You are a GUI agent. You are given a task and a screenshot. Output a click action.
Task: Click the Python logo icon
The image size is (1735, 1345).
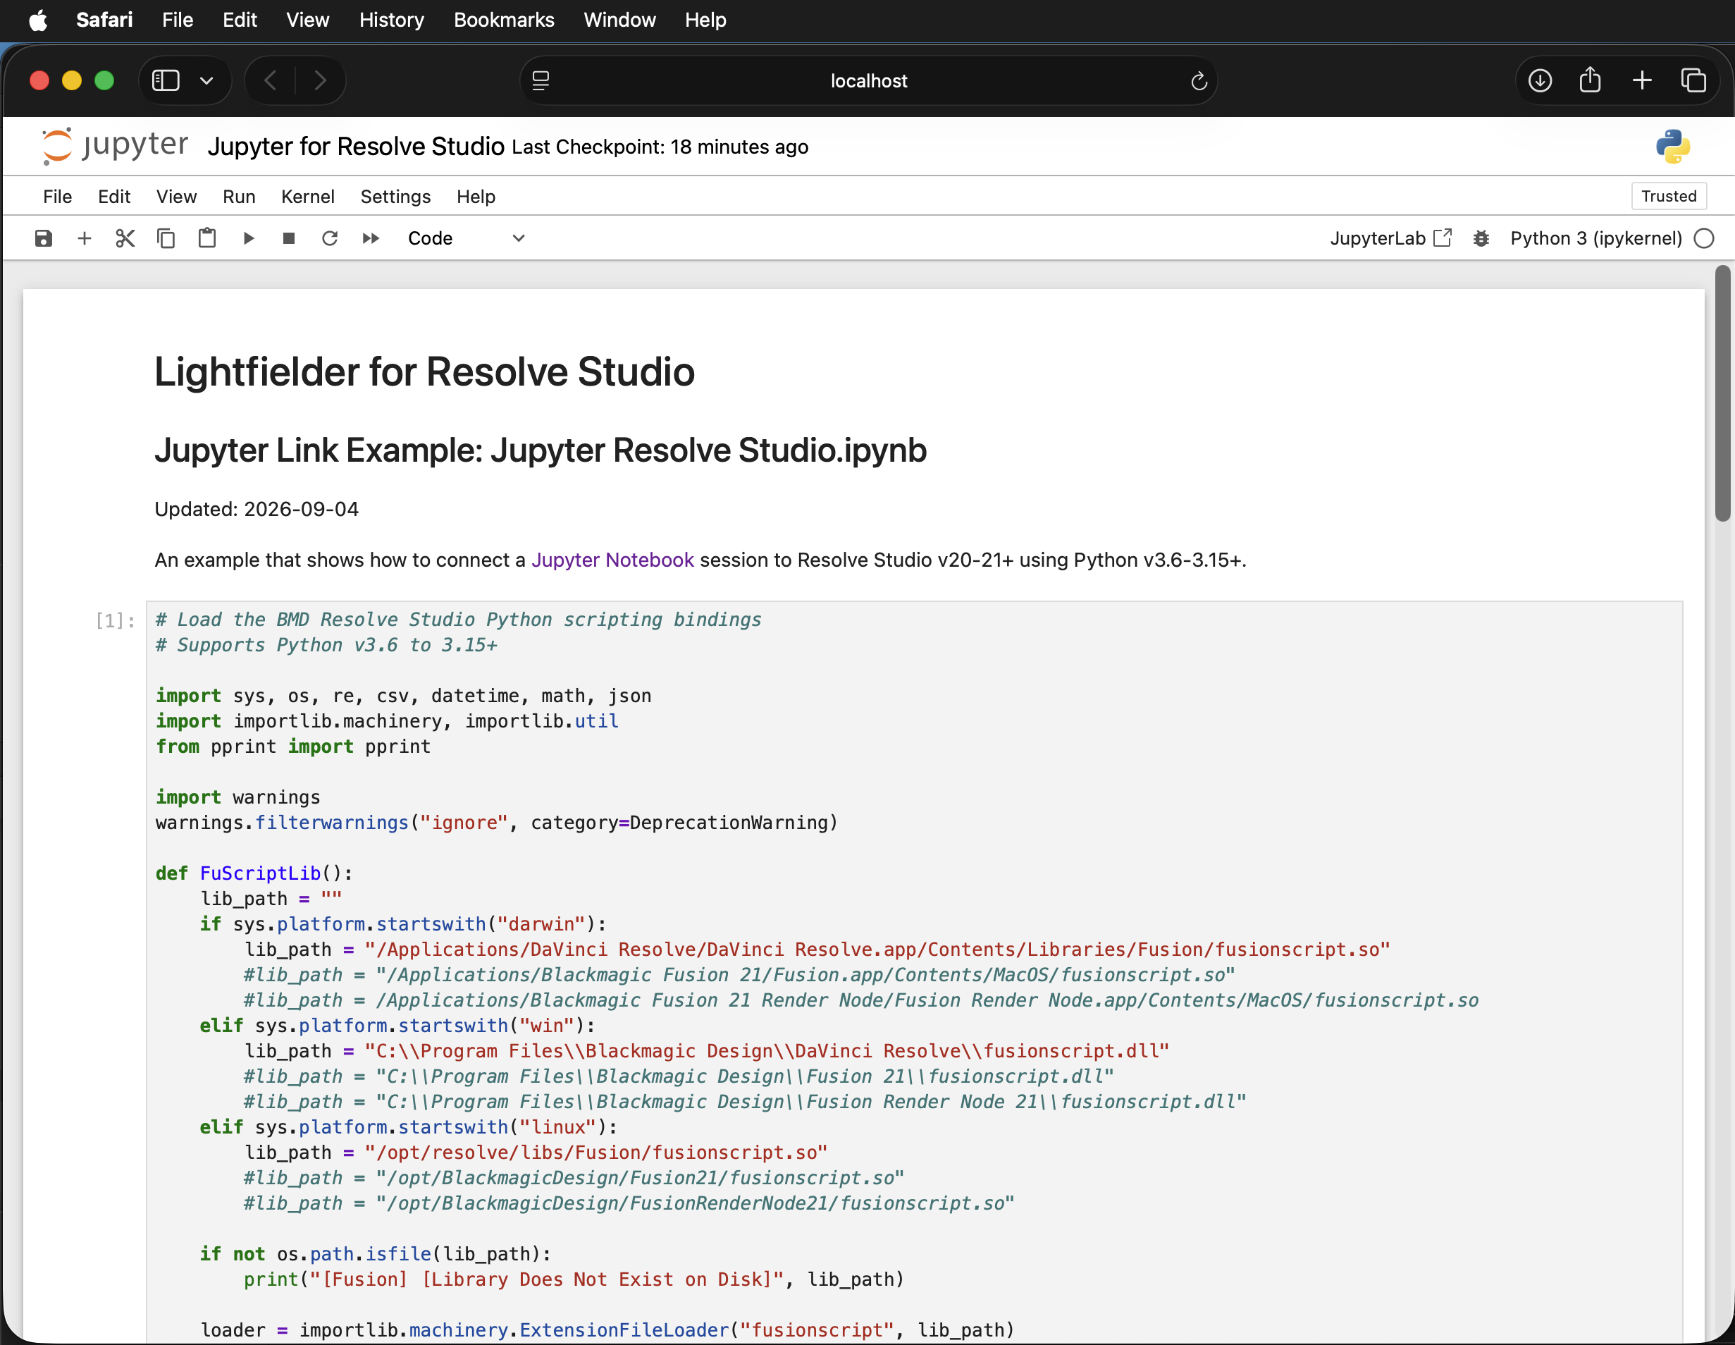click(1673, 146)
